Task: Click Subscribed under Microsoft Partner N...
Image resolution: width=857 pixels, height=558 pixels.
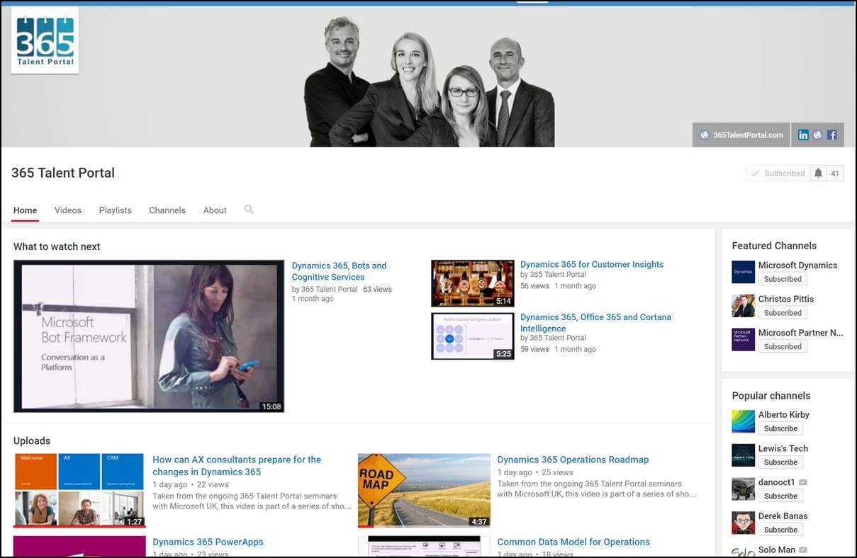Action: pyautogui.click(x=783, y=347)
